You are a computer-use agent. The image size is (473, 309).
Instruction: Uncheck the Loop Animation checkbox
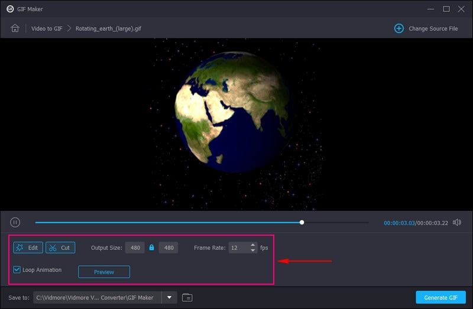[x=18, y=270]
